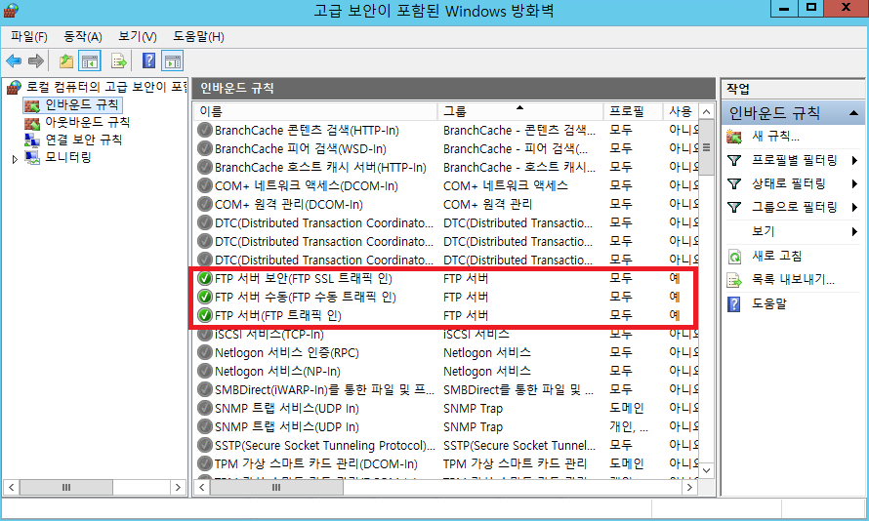Click the forward arrow in the toolbar

(36, 60)
